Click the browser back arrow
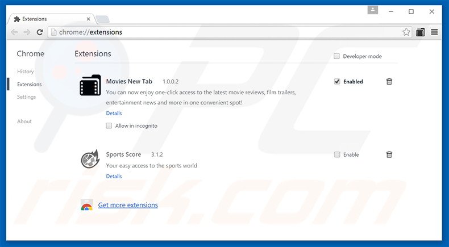The image size is (449, 247). [14, 32]
